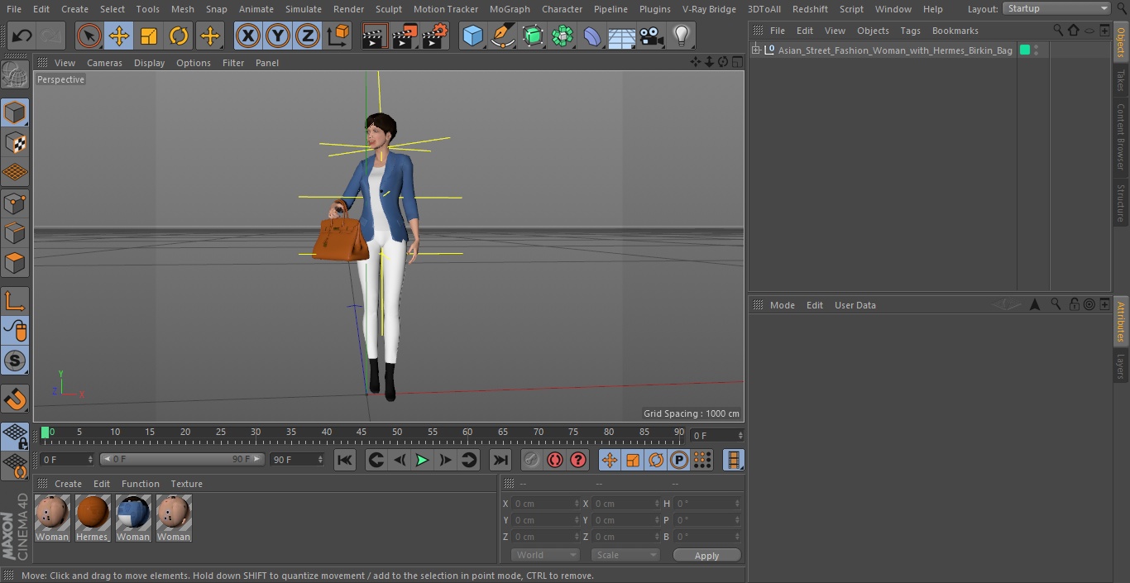Click the attribute manager lock icon
Screen dimensions: 1130x583
point(1074,304)
